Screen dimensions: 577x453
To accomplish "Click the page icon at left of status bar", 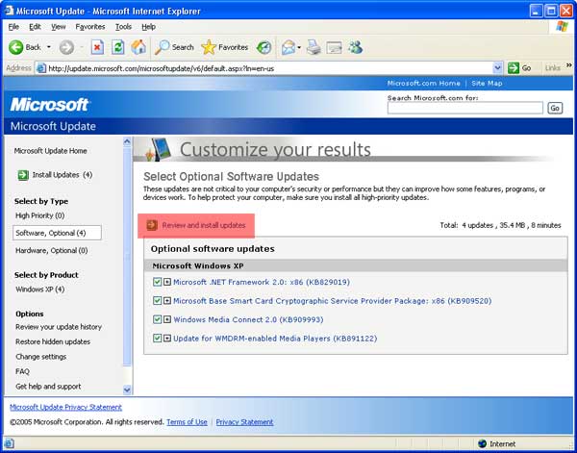I will pyautogui.click(x=9, y=443).
